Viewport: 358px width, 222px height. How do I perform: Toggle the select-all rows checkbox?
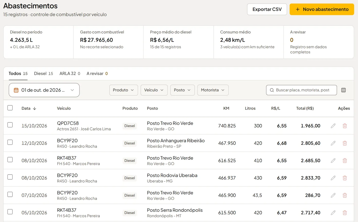(x=10, y=108)
